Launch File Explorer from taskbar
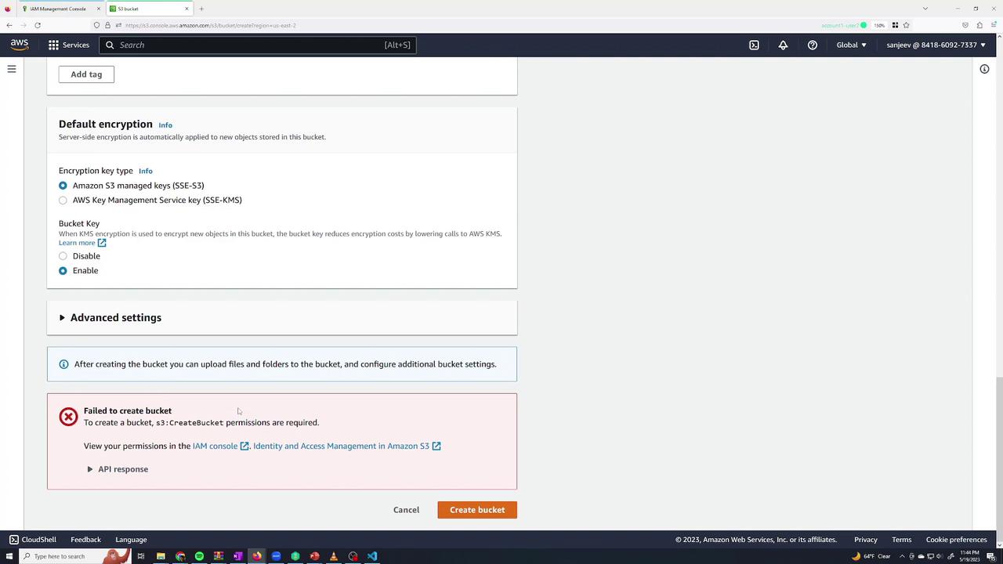The image size is (1003, 564). (x=161, y=556)
